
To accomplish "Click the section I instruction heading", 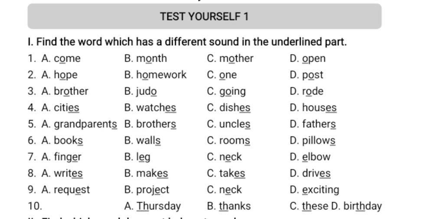I will (187, 42).
